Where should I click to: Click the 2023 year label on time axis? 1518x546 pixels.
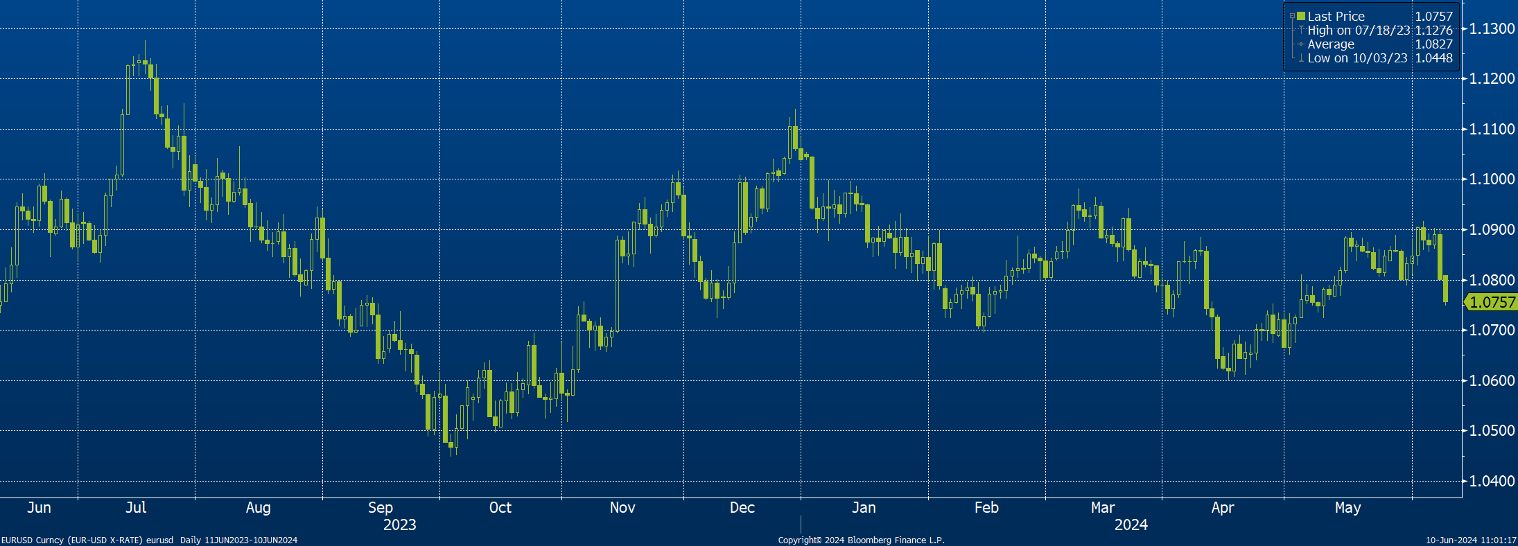(400, 525)
